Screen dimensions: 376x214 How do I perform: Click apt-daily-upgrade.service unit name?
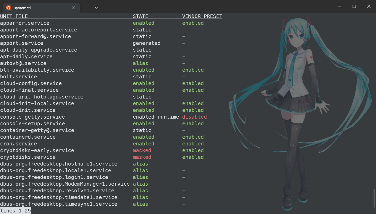(x=39, y=50)
